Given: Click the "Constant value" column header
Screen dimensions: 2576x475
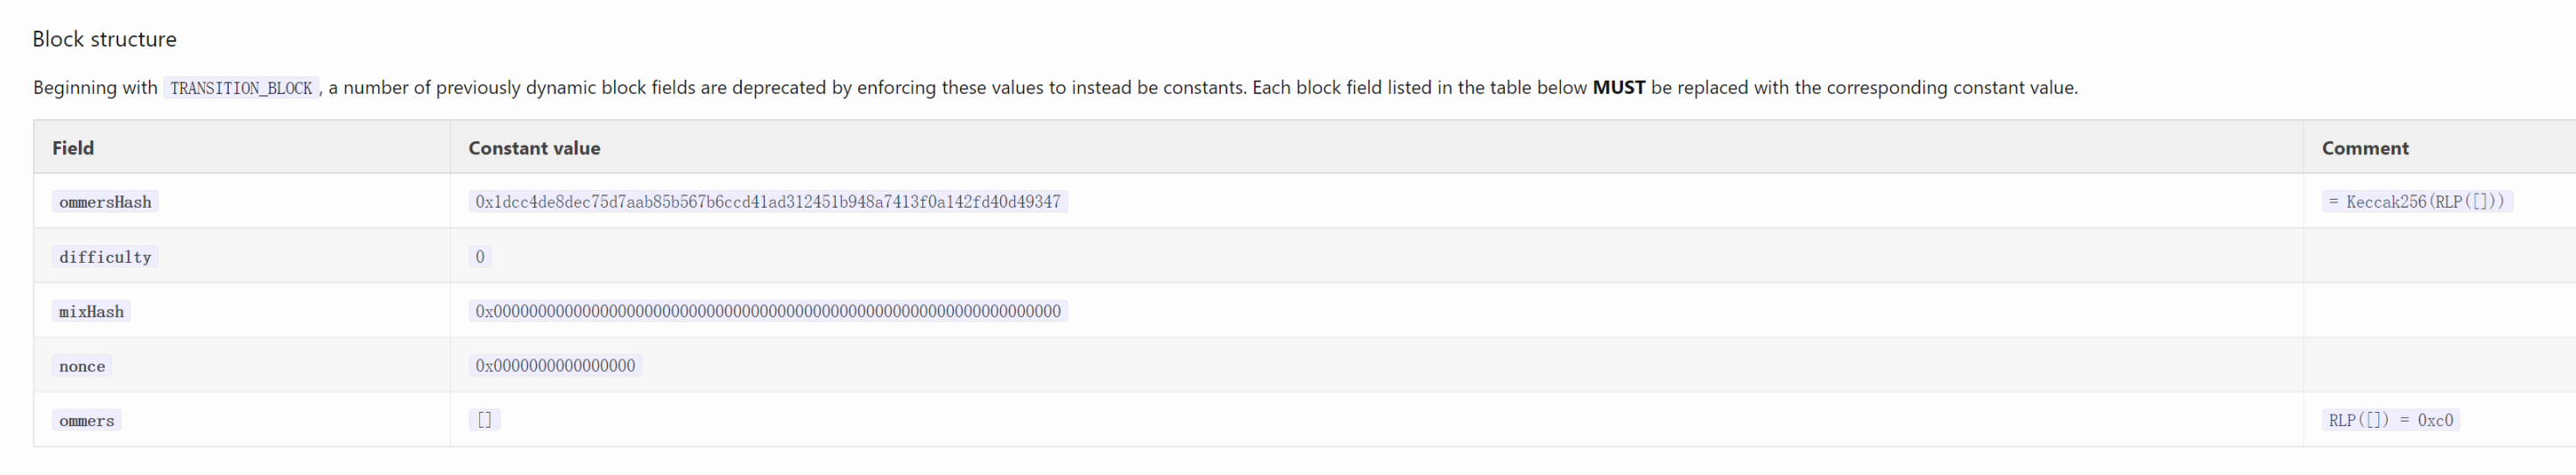Looking at the screenshot, I should [x=534, y=148].
